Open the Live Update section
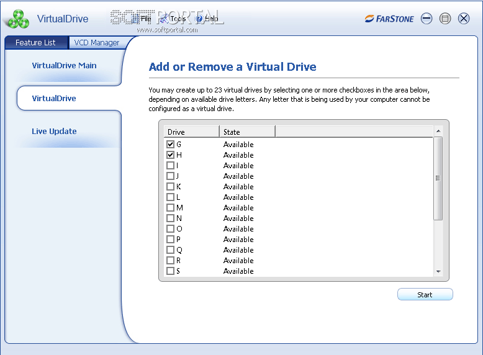 54,132
